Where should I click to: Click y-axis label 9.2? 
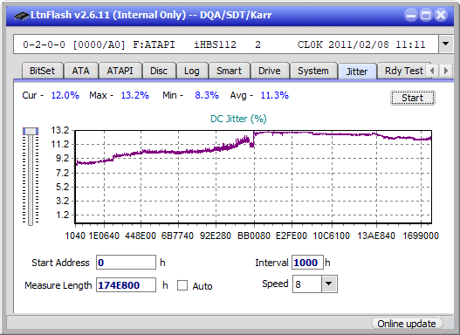tap(62, 158)
